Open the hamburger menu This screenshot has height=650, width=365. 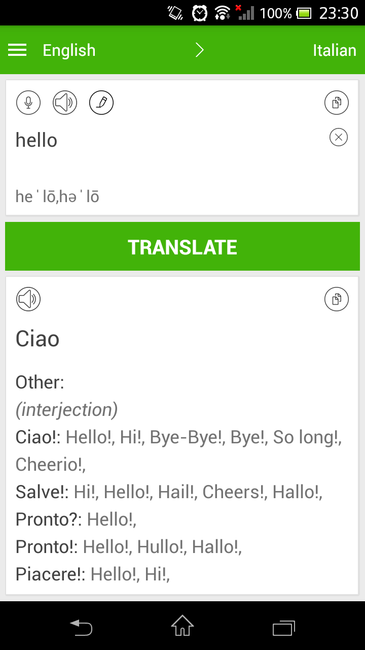point(17,50)
